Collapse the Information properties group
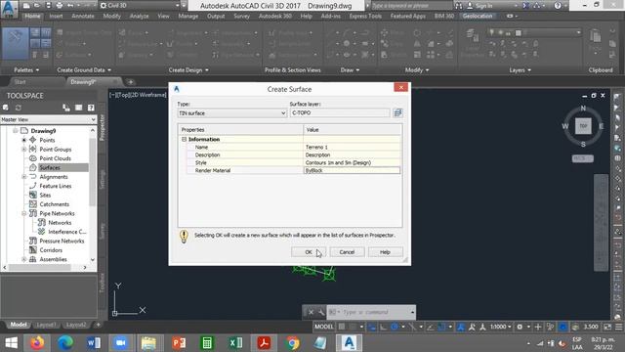Screen dimensions: 625x352 (x=185, y=139)
